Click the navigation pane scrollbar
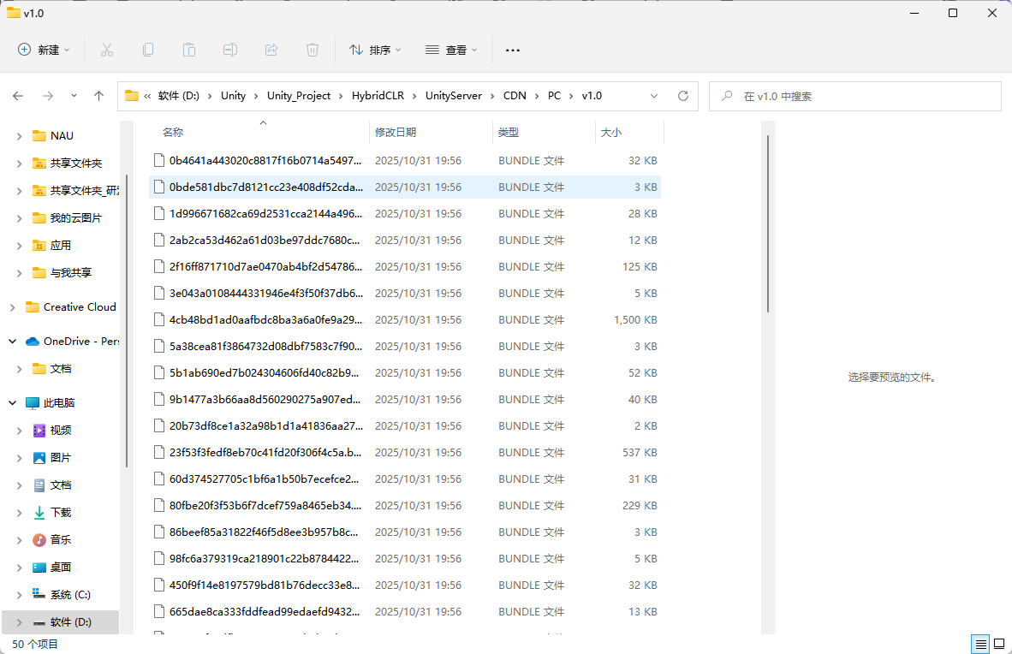 (x=127, y=321)
